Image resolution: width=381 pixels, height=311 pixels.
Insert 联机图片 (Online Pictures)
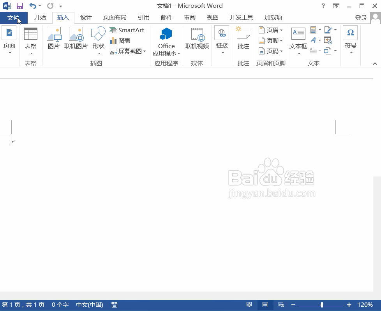click(x=76, y=38)
